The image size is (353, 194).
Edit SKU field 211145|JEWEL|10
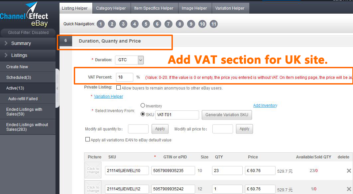(x=127, y=171)
